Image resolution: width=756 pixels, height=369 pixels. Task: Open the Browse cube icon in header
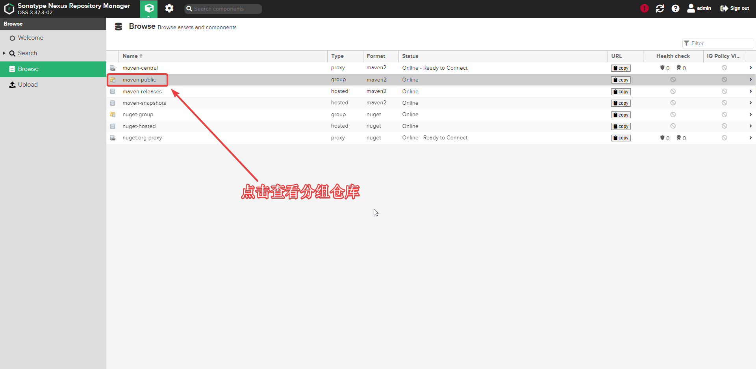(149, 8)
